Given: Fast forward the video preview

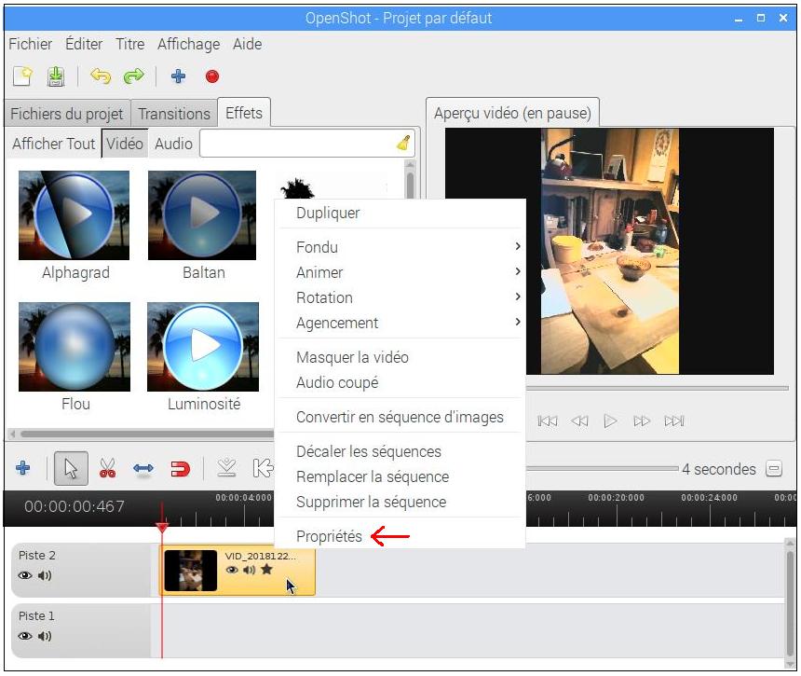Looking at the screenshot, I should click(642, 421).
